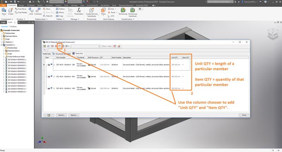Viewport: 282px width, 152px height.
Task: Switch to the Inspect ribbon tab
Action: tap(58, 5)
